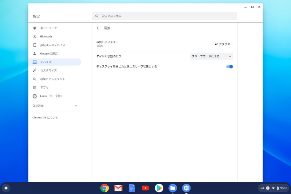Open Play Store from the shelf
This screenshot has height=194, width=291.
click(159, 188)
